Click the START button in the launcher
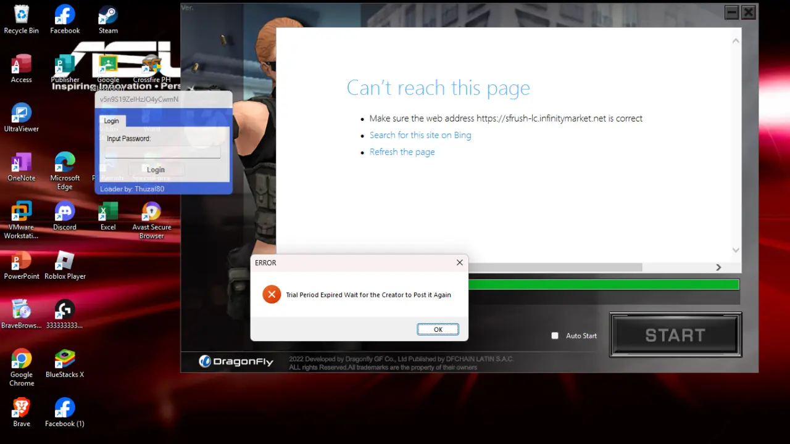 click(676, 335)
